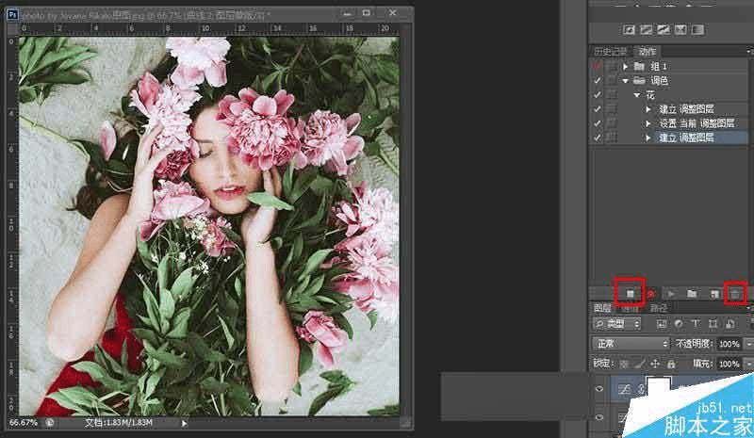Delete the selected action with trash icon
This screenshot has height=438, width=754.
point(735,294)
